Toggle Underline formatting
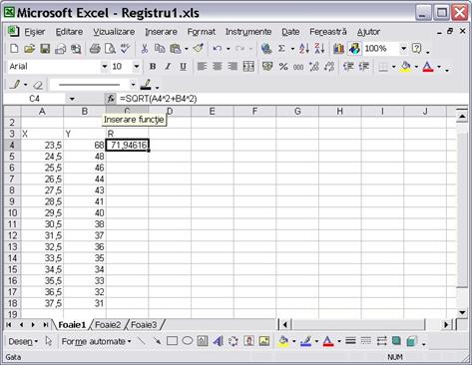This screenshot has width=472, height=365. pos(183,67)
